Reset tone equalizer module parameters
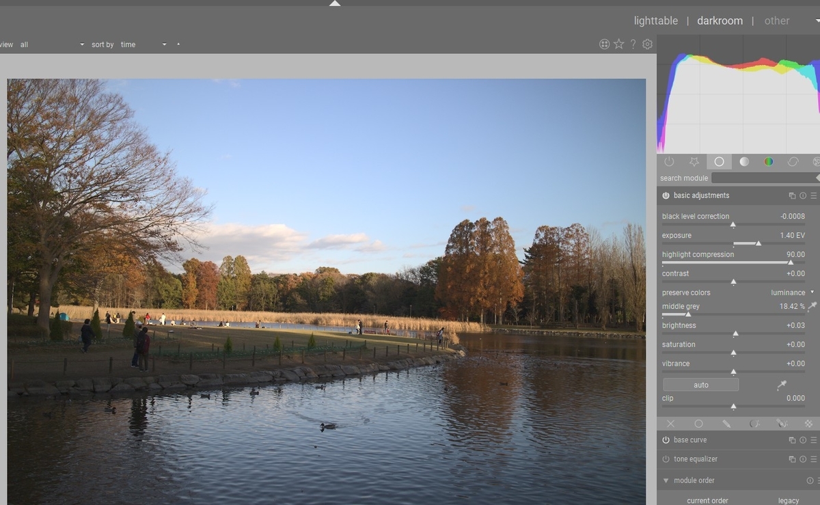Image resolution: width=820 pixels, height=505 pixels. tap(803, 459)
